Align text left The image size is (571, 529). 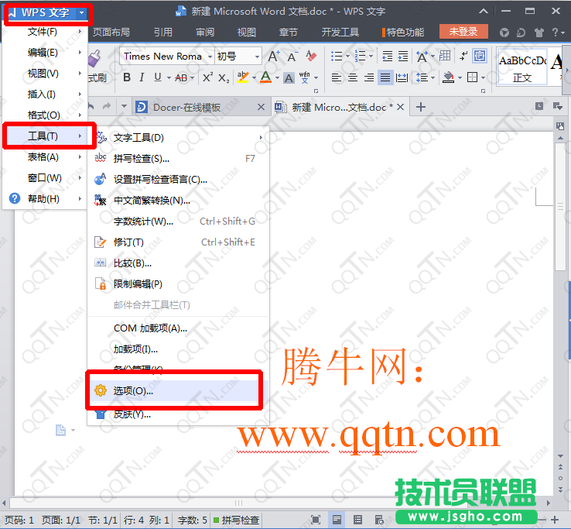[337, 77]
